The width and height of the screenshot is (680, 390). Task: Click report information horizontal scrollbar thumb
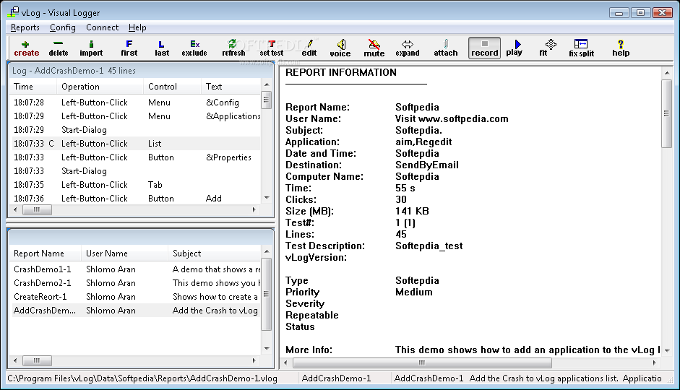pos(421,363)
